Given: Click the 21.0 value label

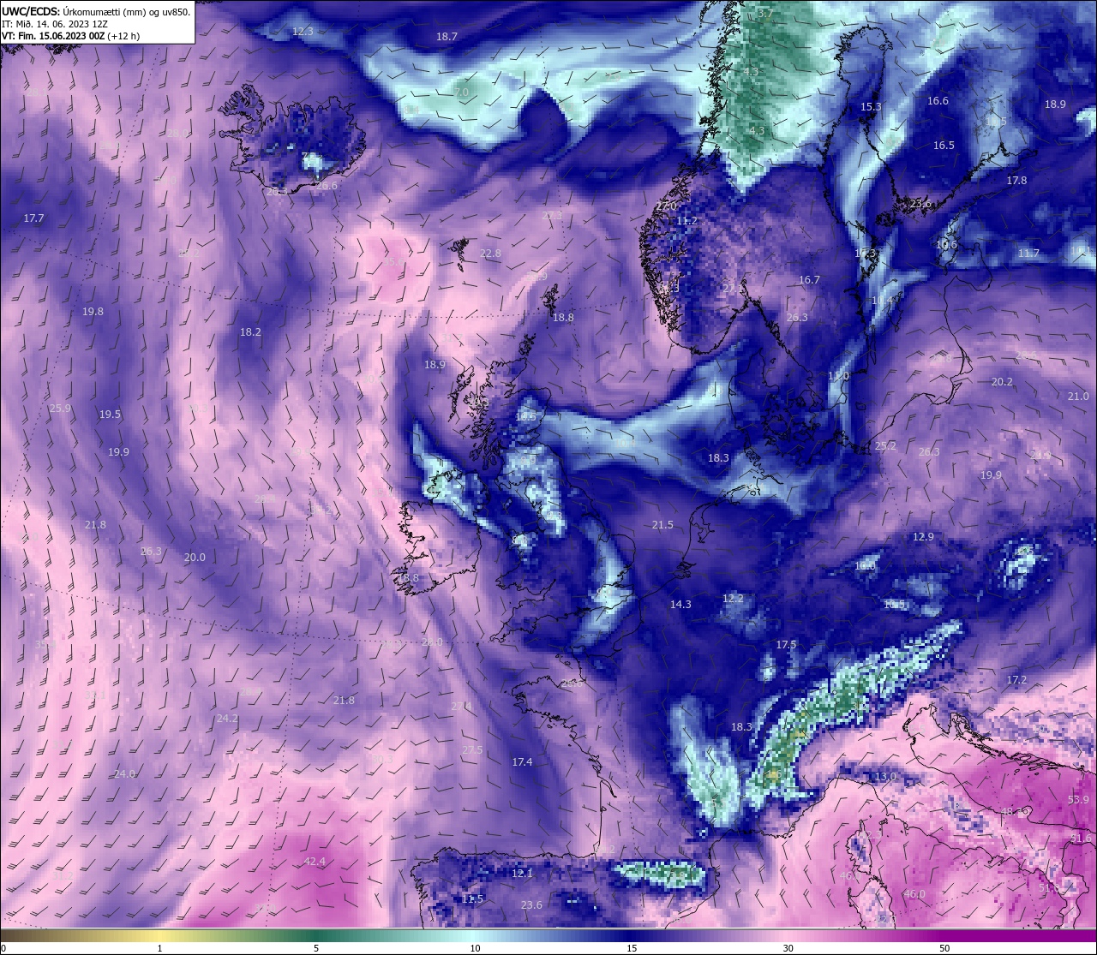Looking at the screenshot, I should [x=1078, y=397].
